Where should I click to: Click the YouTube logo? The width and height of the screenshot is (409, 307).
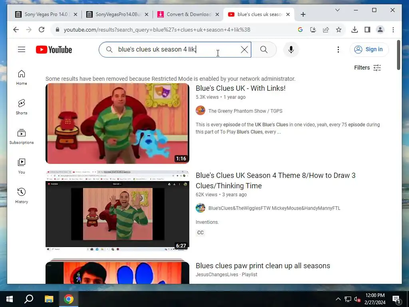point(54,50)
